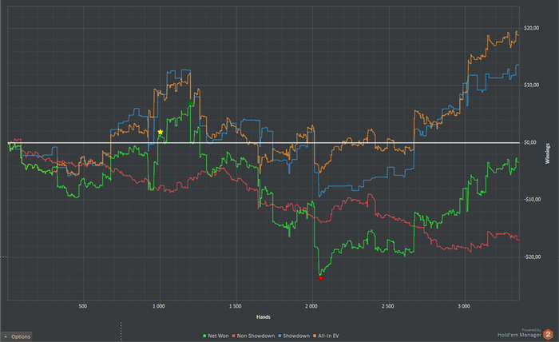
Task: Click the 3 000 hands axis label
Action: point(464,306)
